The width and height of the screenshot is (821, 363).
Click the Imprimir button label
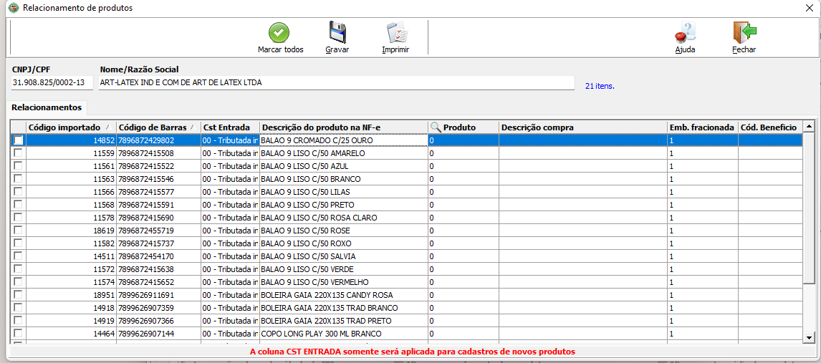395,49
